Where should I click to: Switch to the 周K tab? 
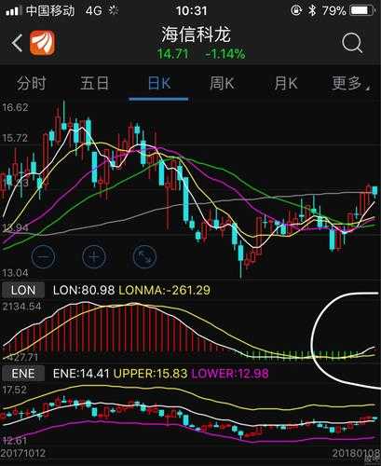click(222, 83)
